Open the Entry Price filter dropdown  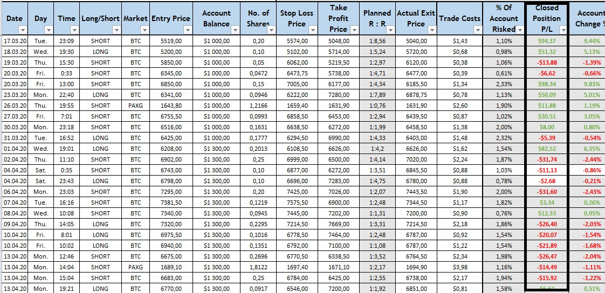tap(188, 30)
